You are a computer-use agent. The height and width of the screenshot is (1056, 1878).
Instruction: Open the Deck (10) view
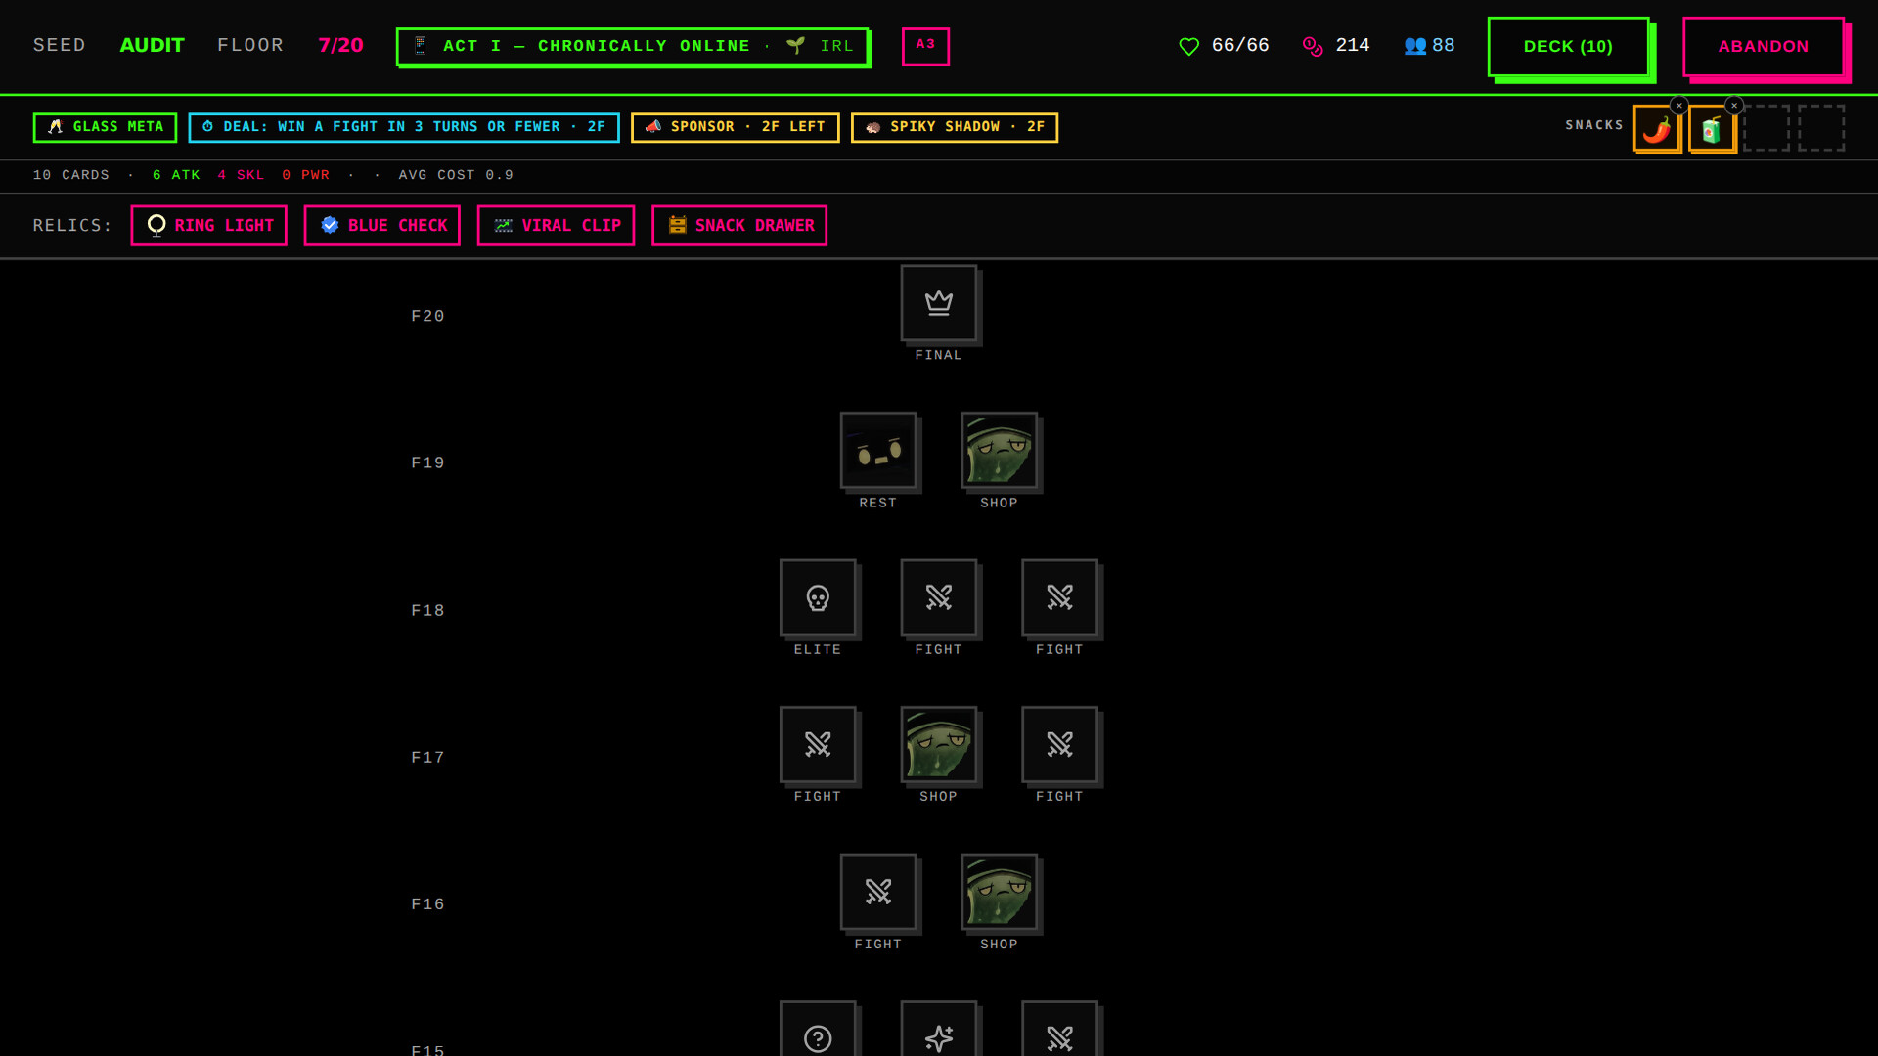click(1568, 46)
